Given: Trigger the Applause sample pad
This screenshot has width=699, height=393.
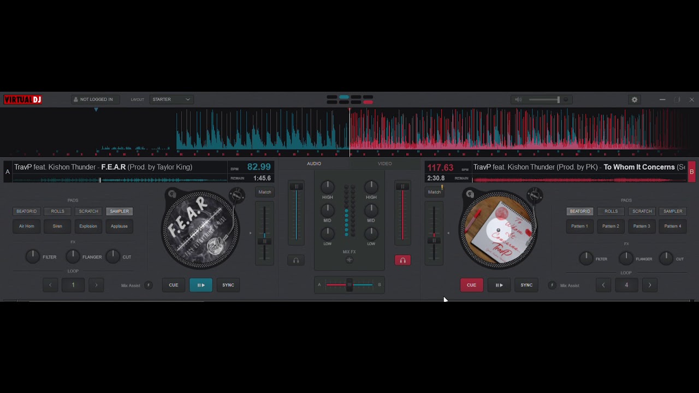Looking at the screenshot, I should click(x=119, y=226).
